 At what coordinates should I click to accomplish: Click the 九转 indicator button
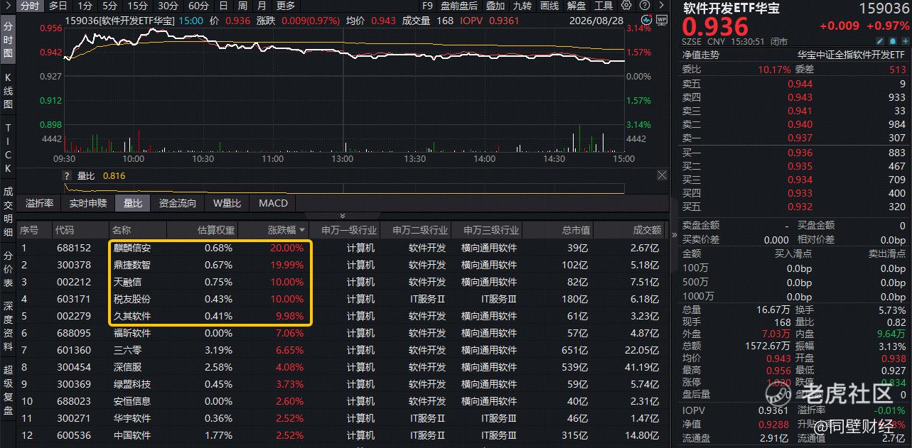[522, 6]
